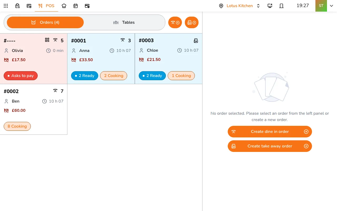Open the card with clock icon
This screenshot has width=337, height=211.
tap(87, 6)
